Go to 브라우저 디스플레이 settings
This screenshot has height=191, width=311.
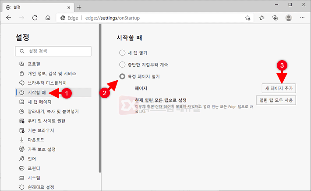47,83
